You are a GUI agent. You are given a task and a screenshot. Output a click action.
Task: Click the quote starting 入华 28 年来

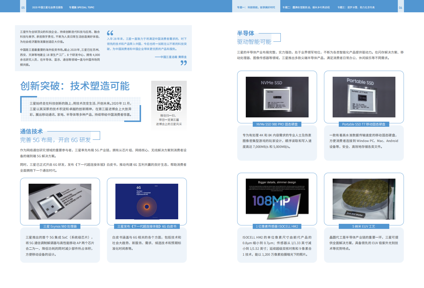click(x=147, y=44)
